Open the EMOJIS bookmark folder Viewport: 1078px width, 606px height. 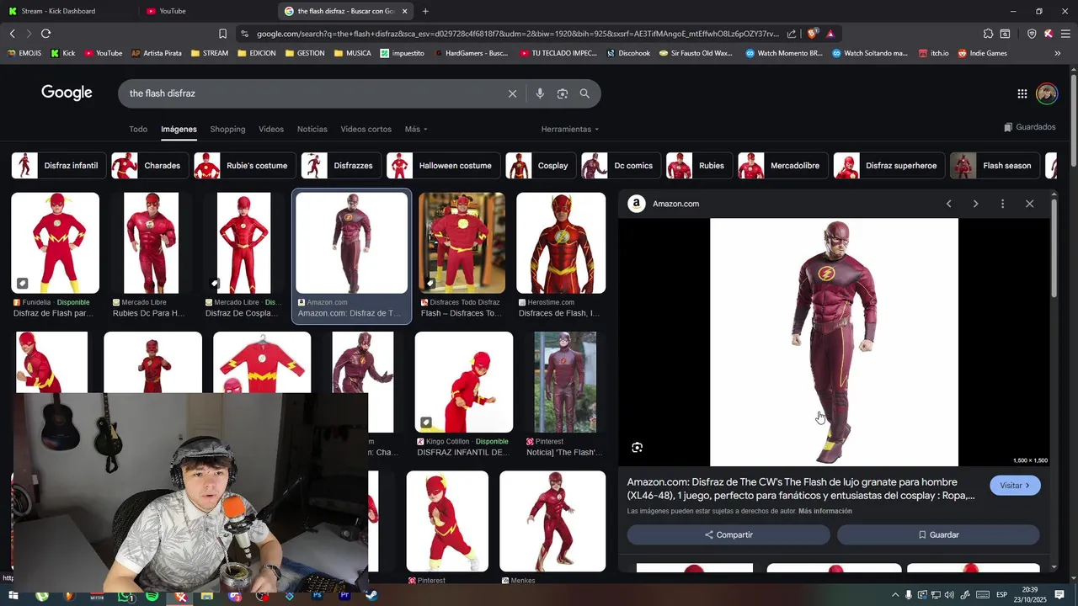(24, 53)
